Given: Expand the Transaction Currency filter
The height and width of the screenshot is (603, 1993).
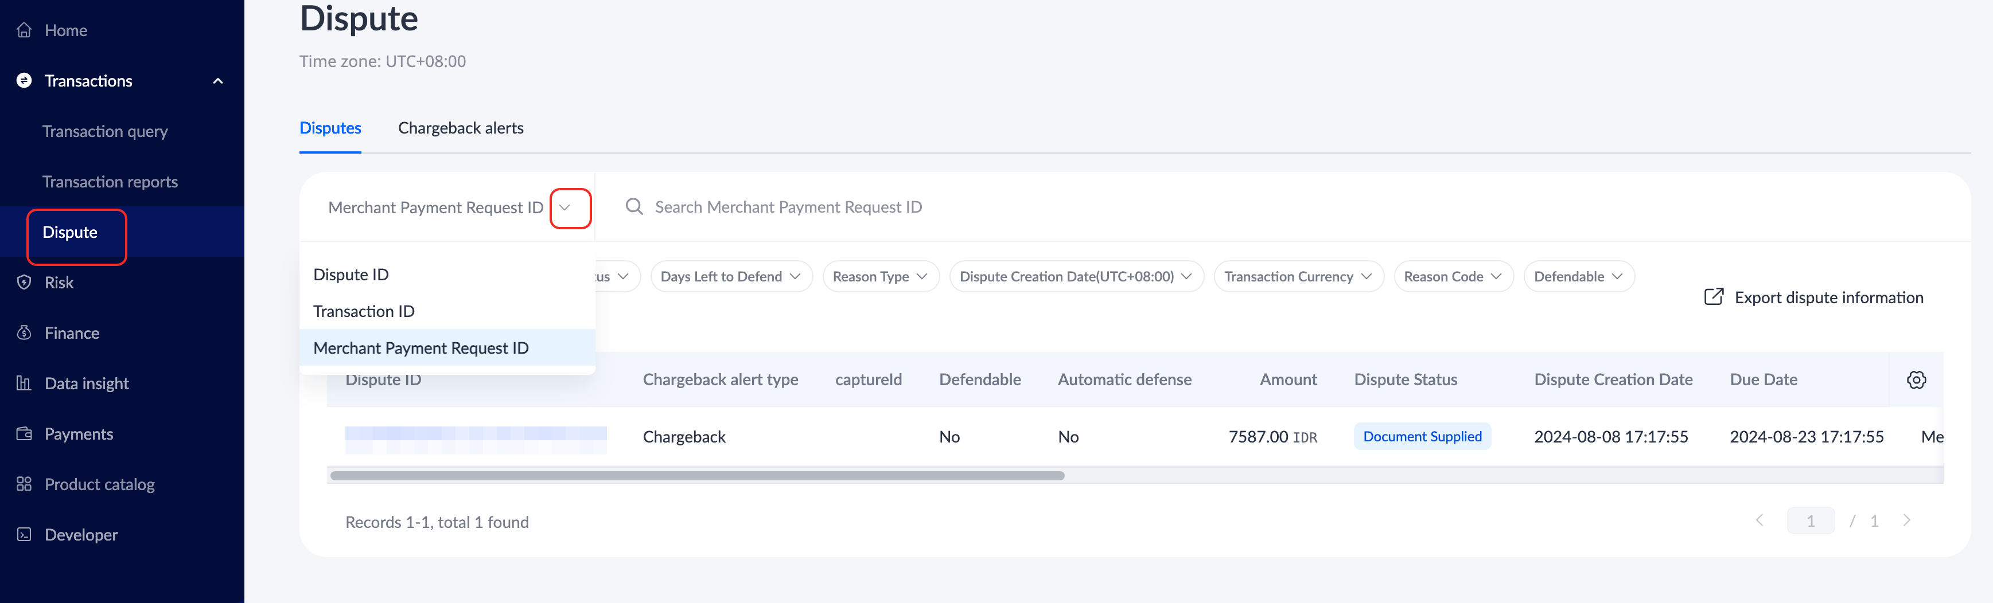Looking at the screenshot, I should coord(1298,277).
